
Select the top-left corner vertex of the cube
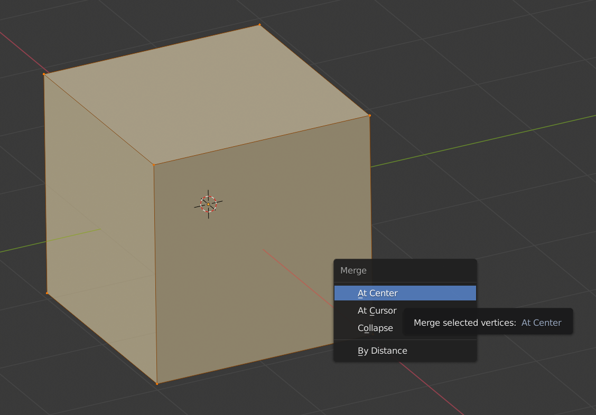44,74
